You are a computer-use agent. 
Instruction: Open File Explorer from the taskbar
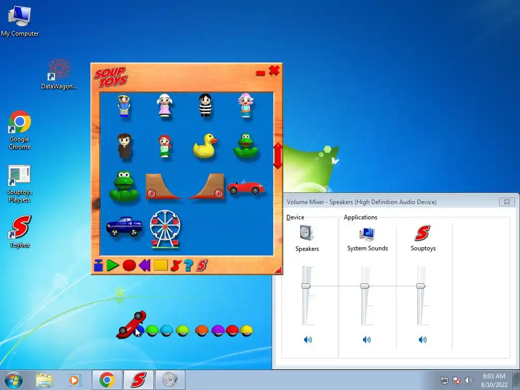pyautogui.click(x=44, y=380)
